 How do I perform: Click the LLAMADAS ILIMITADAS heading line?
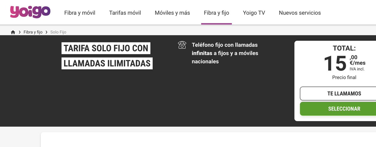pos(107,63)
